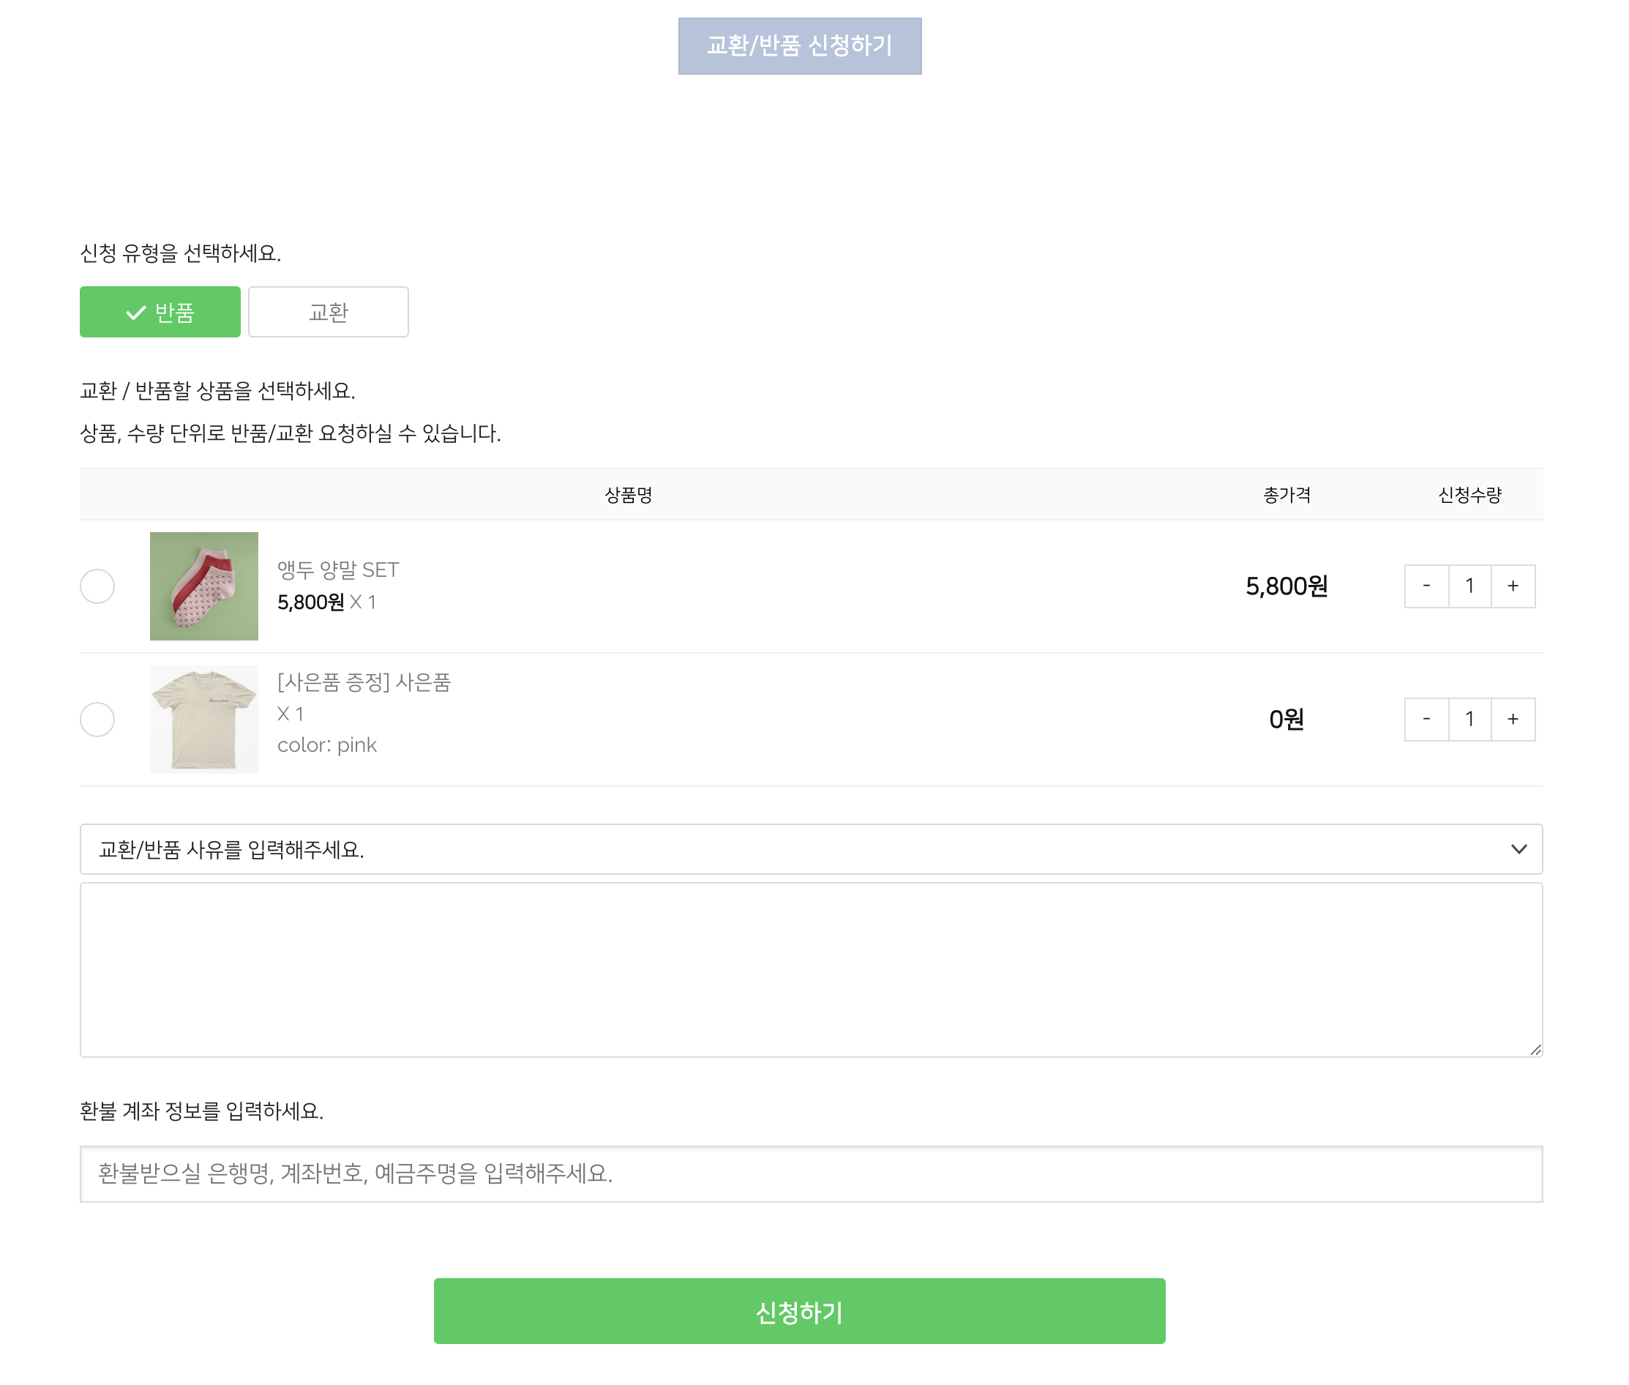
Task: Increase quantity for 앵두 양말 SET
Action: coord(1513,586)
